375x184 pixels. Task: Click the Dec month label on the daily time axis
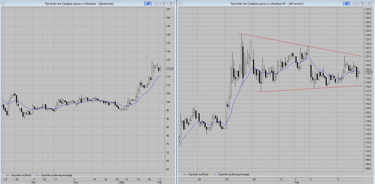(x=76, y=183)
